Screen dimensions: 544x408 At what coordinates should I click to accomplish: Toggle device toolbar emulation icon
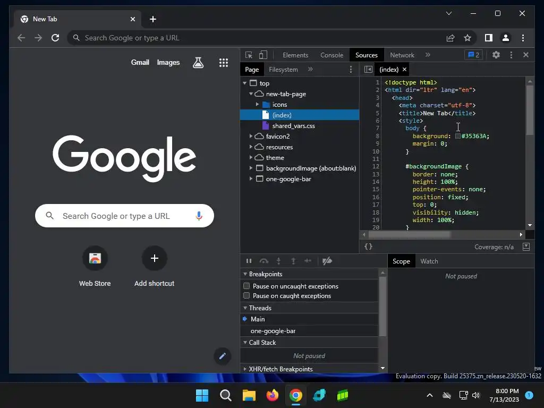[x=263, y=55]
